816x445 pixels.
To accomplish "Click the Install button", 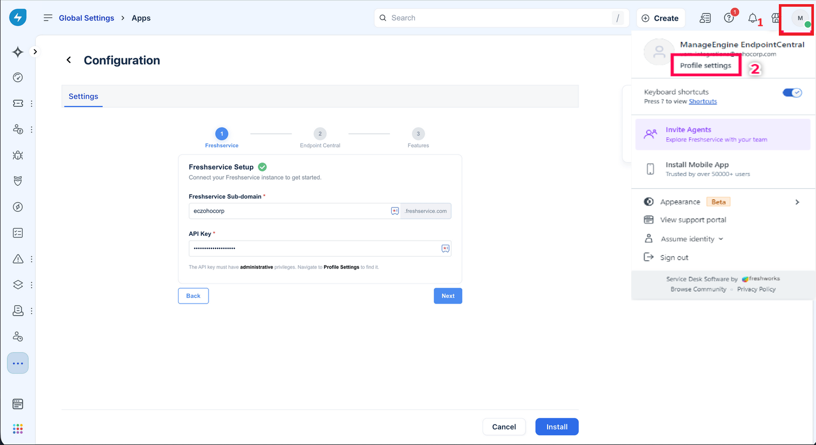I will point(557,427).
